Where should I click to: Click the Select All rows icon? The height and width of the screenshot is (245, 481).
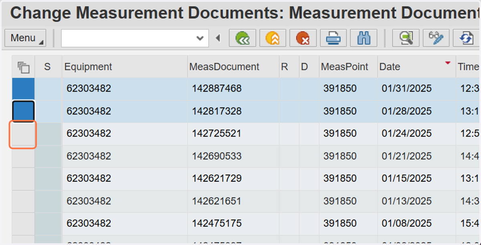coord(24,67)
